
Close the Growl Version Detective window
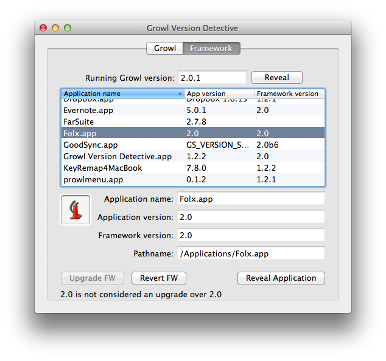[43, 28]
